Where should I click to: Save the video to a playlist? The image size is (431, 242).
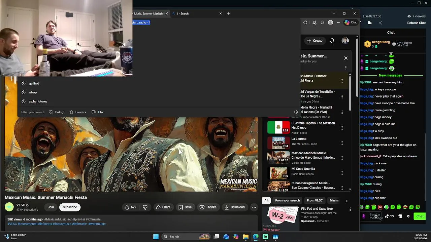(x=185, y=207)
